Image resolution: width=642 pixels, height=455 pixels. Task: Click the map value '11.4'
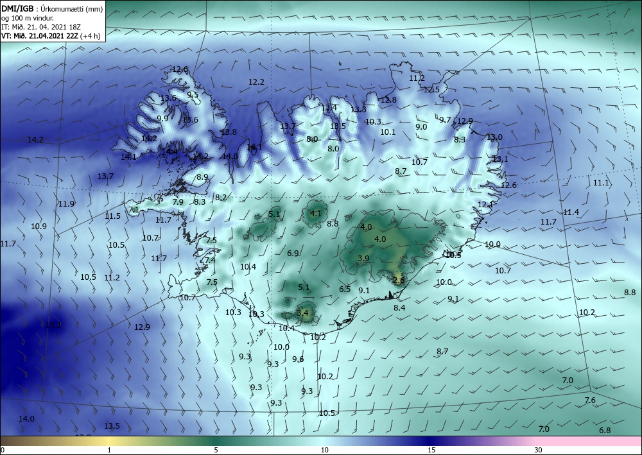[571, 212]
